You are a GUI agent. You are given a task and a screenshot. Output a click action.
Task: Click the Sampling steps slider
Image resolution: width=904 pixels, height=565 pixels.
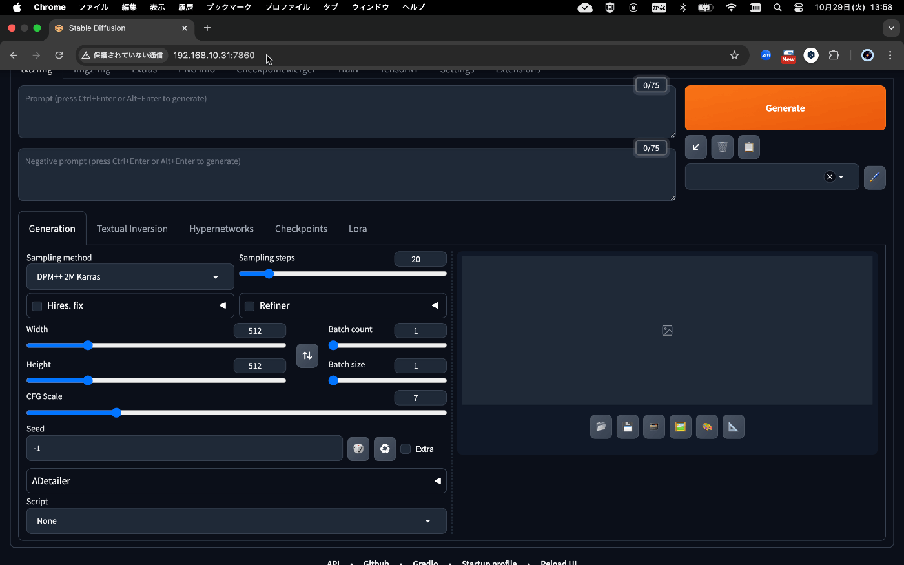343,274
